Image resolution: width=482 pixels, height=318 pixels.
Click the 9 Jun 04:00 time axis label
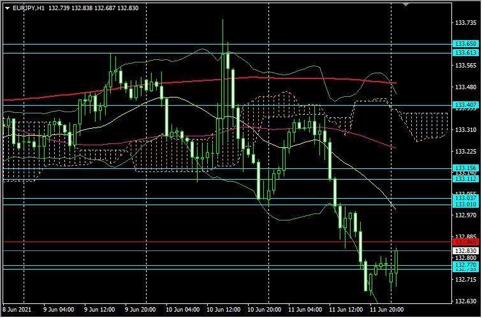point(59,310)
